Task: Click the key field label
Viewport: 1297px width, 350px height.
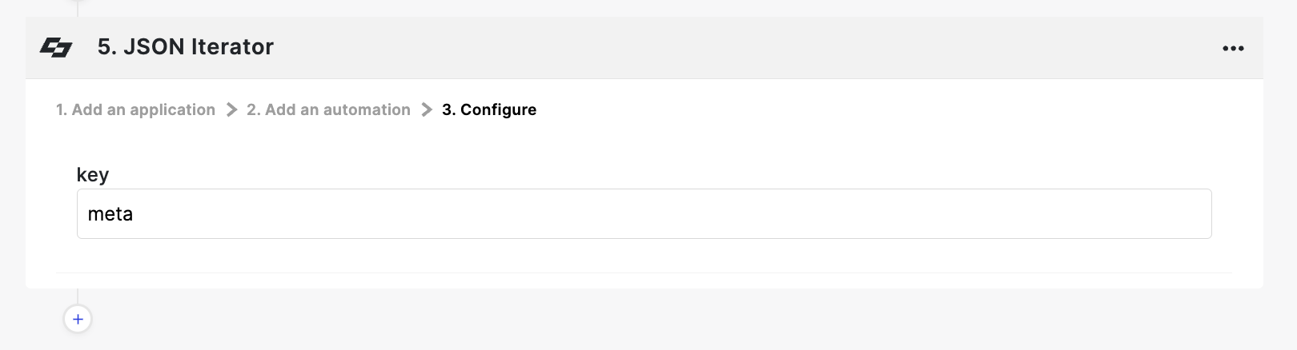Action: pos(93,174)
